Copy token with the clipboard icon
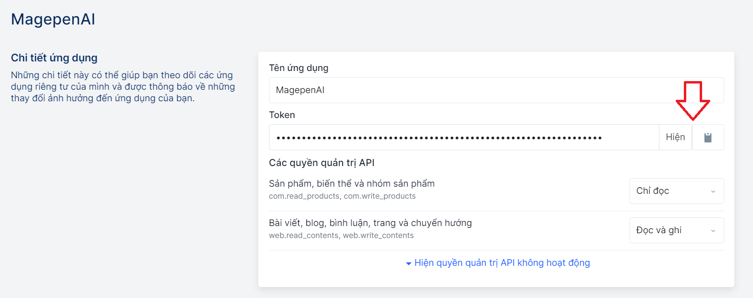Image resolution: width=753 pixels, height=298 pixels. pyautogui.click(x=708, y=138)
